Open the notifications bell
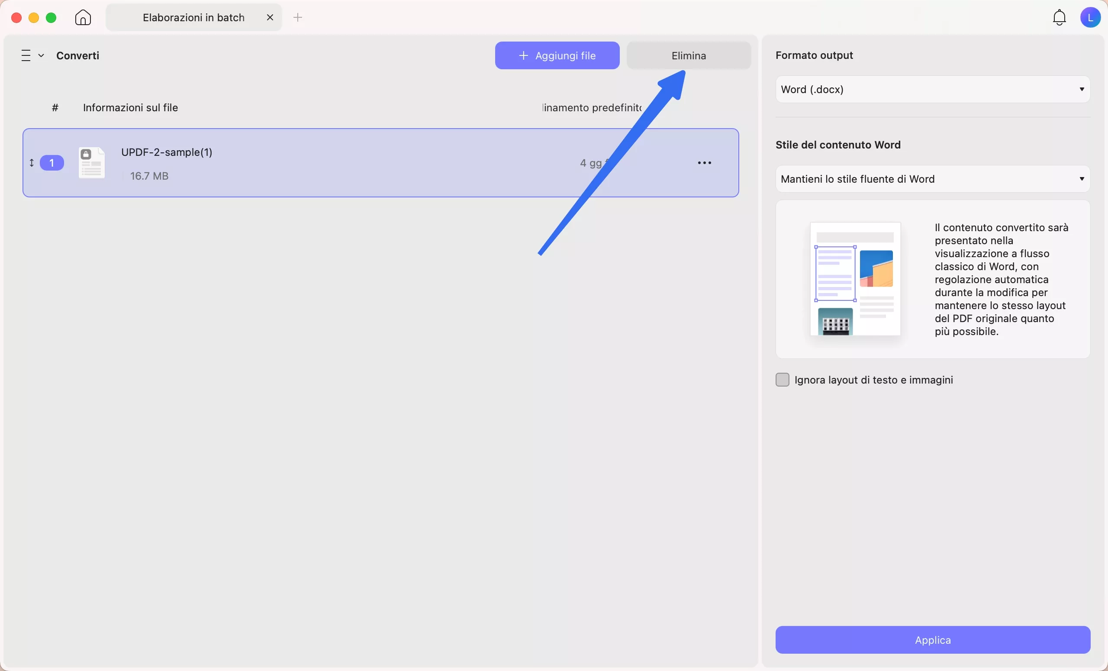This screenshot has height=671, width=1108. 1060,18
